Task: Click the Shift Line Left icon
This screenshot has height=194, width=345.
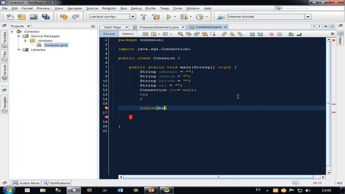Action: point(252,34)
